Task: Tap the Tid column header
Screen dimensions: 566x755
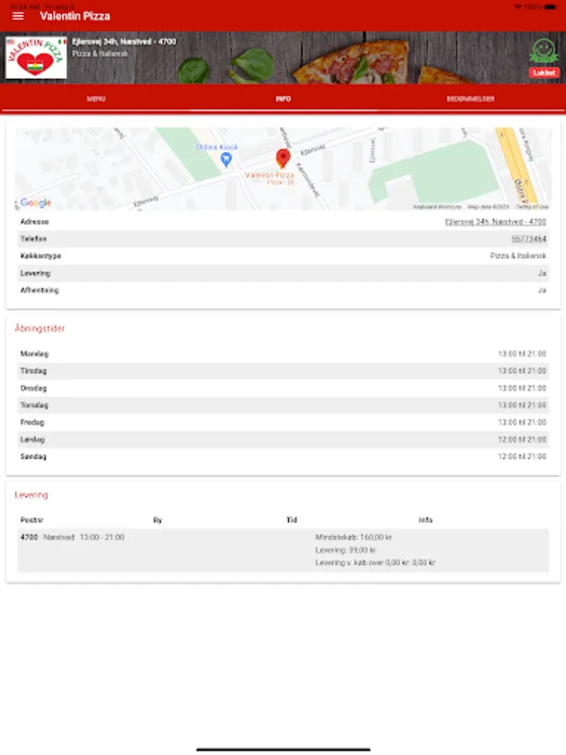Action: (x=292, y=520)
